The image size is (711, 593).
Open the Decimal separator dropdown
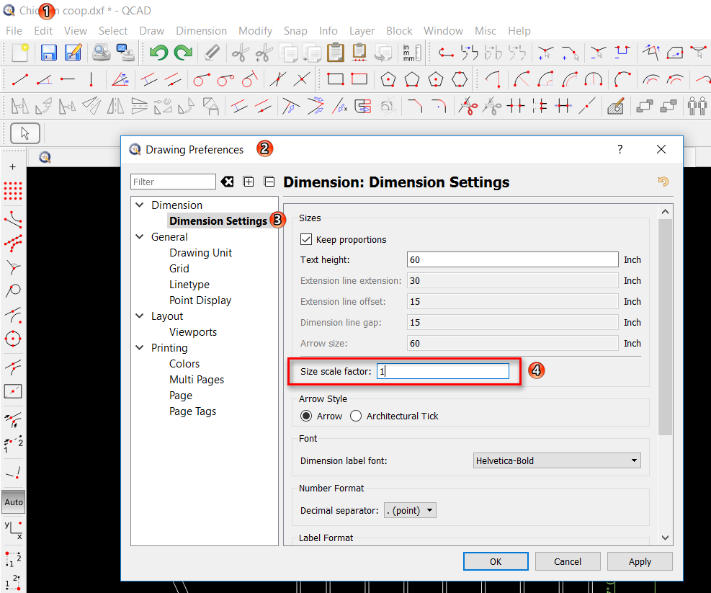410,510
